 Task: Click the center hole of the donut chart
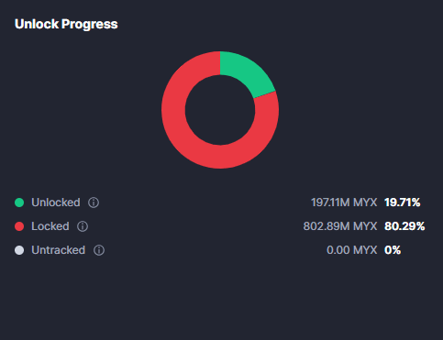tap(220, 110)
